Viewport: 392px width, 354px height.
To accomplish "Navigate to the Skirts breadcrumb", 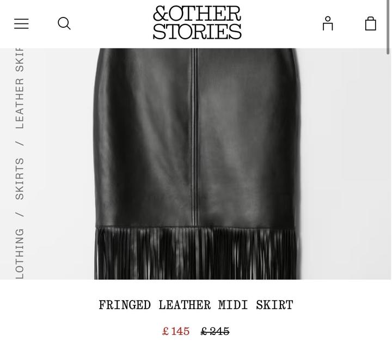I will (20, 179).
